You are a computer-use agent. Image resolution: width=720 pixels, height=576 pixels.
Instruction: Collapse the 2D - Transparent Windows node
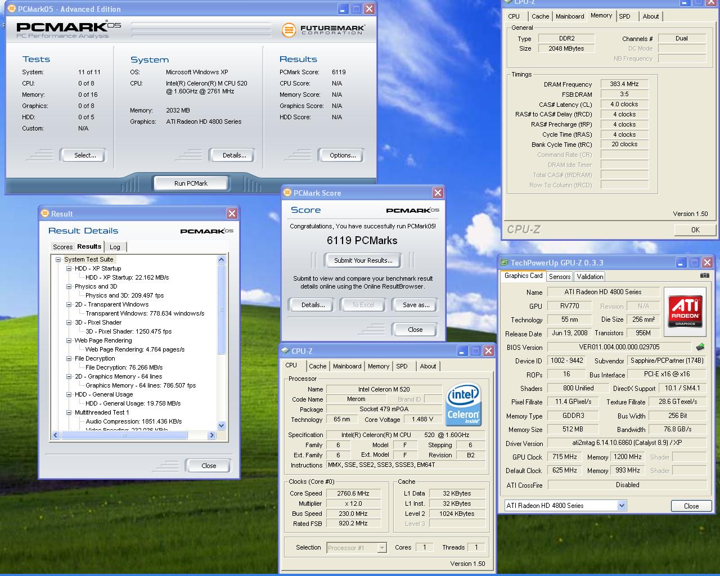click(69, 304)
